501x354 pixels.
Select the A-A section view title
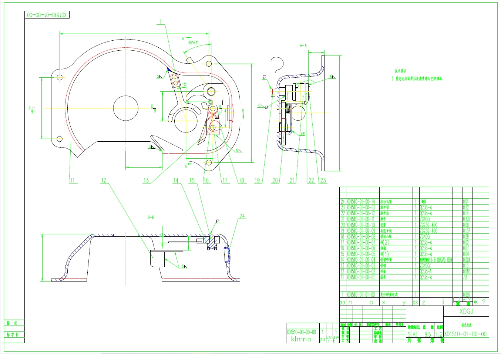303,45
